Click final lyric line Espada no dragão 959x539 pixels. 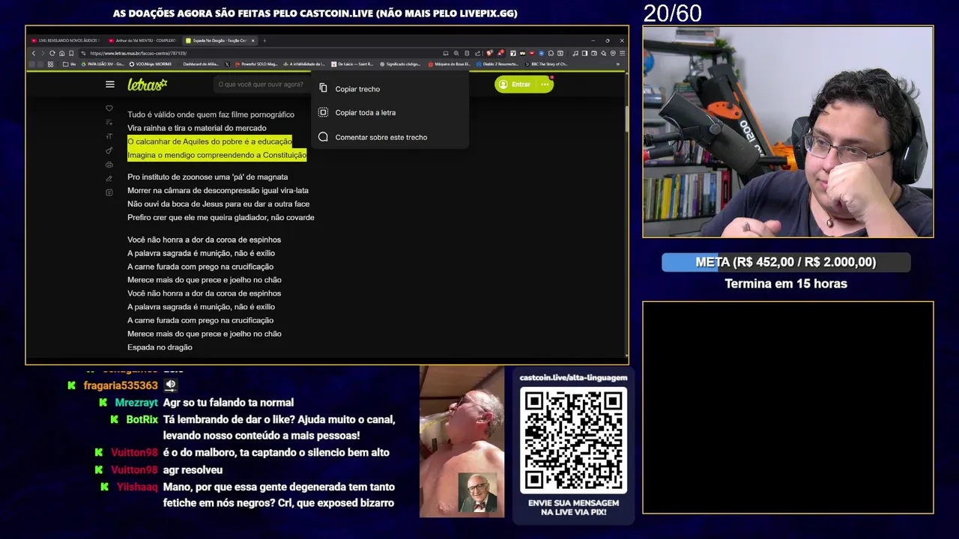(x=160, y=347)
